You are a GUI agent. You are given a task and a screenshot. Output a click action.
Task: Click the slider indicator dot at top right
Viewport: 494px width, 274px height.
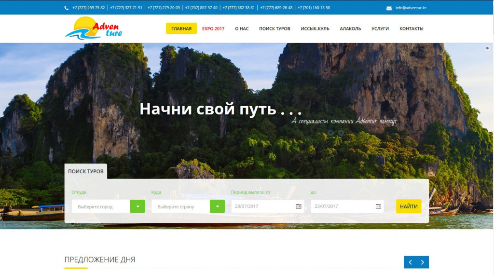(487, 48)
